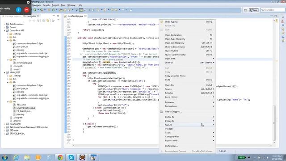
Task: Choose Quick Fix in the context menu
Action: pos(187,85)
